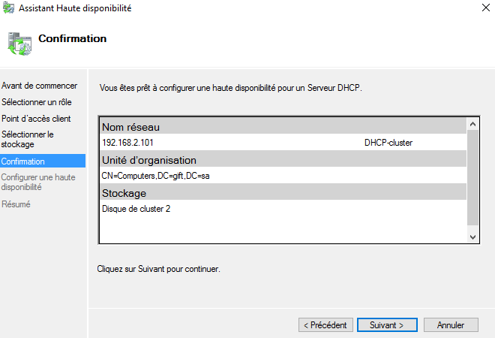Click the Configurer une haute disponibilité step
The width and height of the screenshot is (495, 338).
pos(38,182)
